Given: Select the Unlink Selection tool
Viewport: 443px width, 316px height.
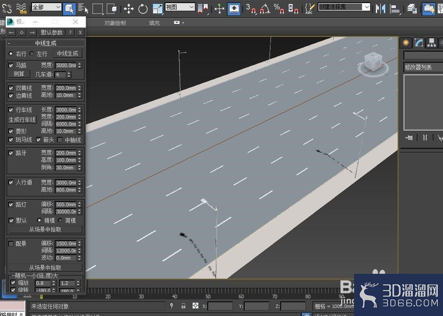Looking at the screenshot, I should coord(7,8).
